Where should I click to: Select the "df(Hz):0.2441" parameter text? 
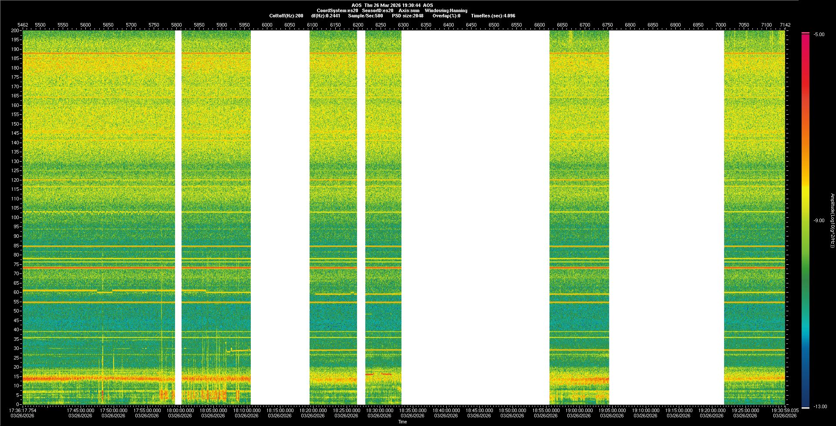click(x=326, y=16)
